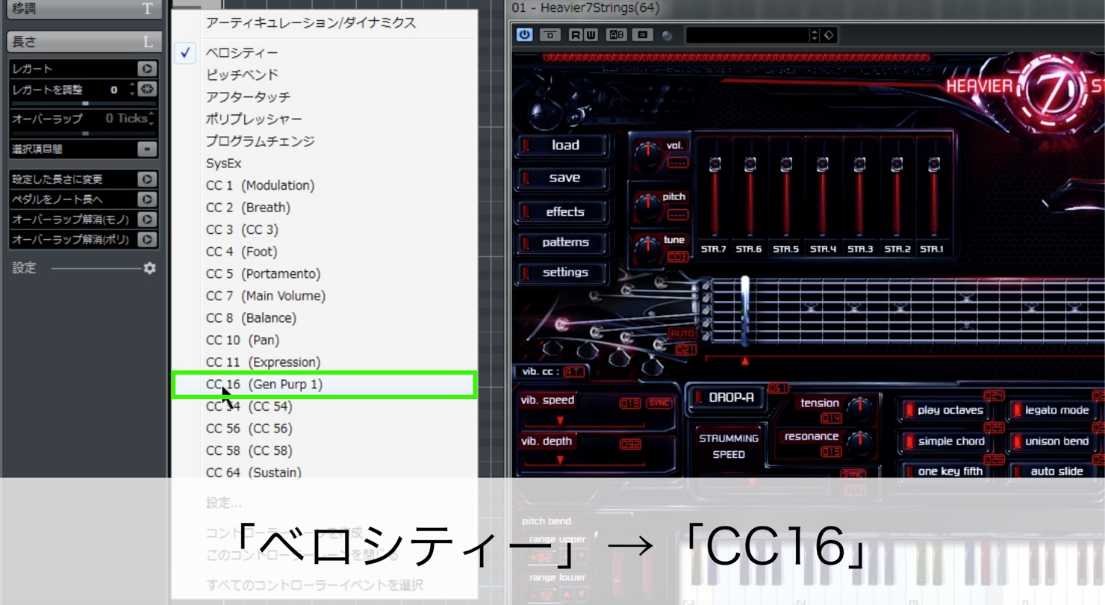Adjust the STR.6 volume fader

[750, 164]
